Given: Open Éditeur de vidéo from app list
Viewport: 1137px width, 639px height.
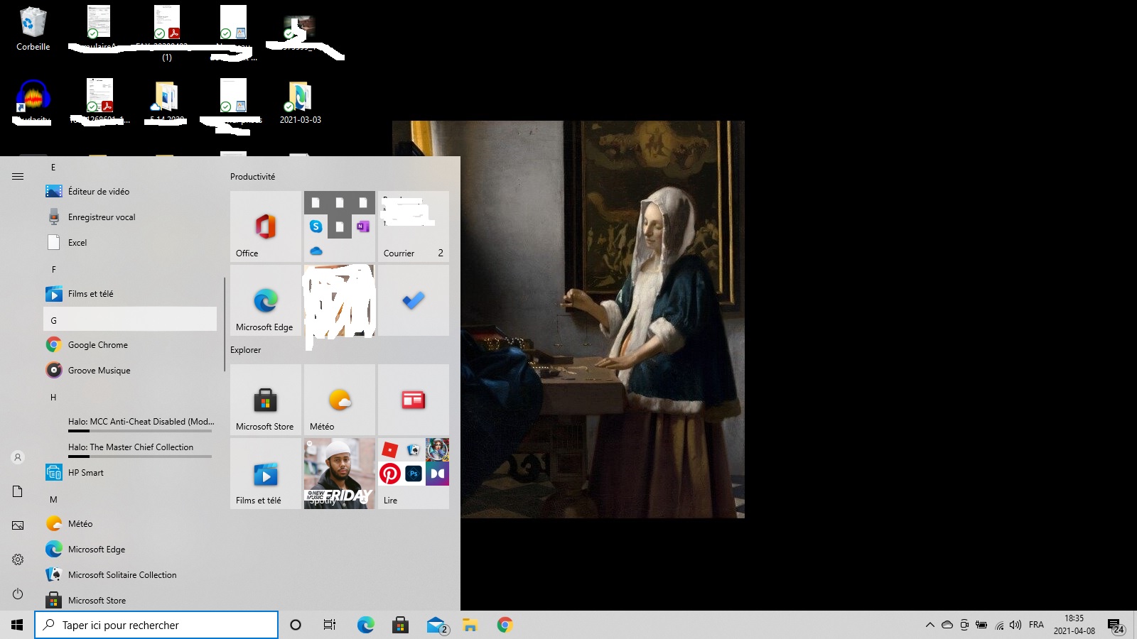Looking at the screenshot, I should (x=130, y=192).
